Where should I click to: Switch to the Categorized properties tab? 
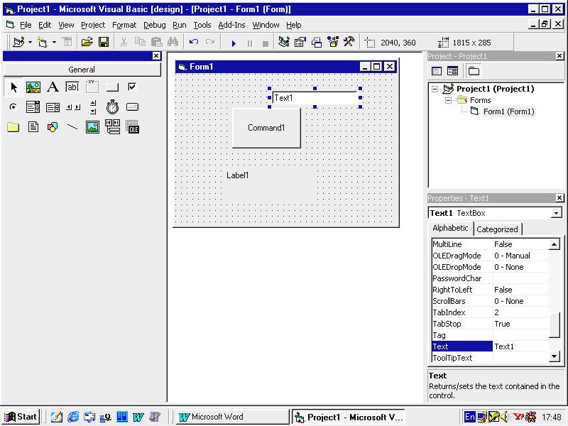pos(497,229)
